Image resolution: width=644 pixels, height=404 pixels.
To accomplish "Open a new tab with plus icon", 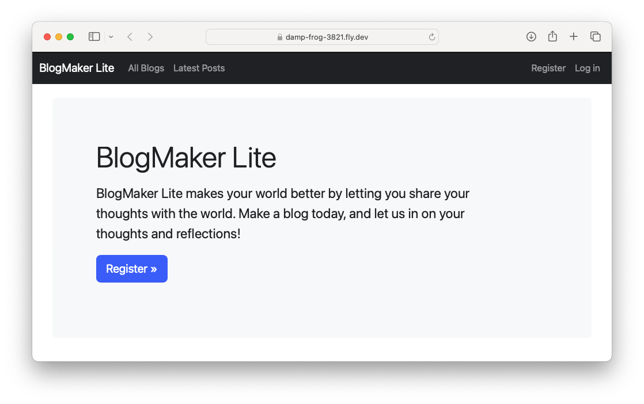I will 574,37.
